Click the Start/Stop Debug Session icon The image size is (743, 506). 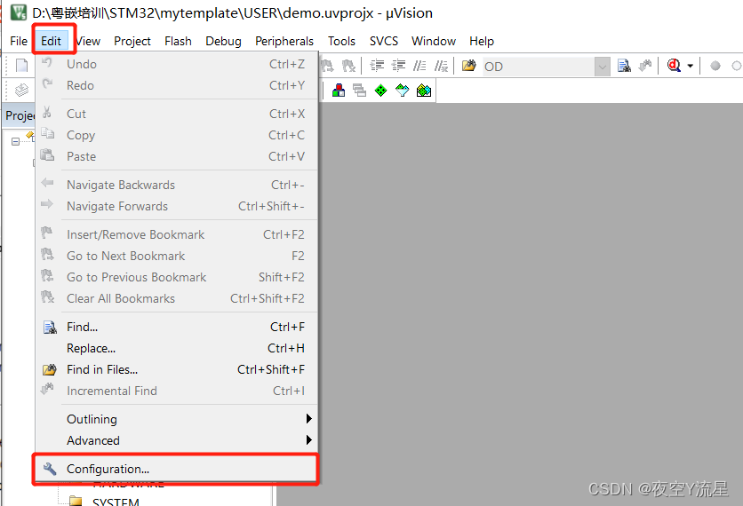pos(674,66)
